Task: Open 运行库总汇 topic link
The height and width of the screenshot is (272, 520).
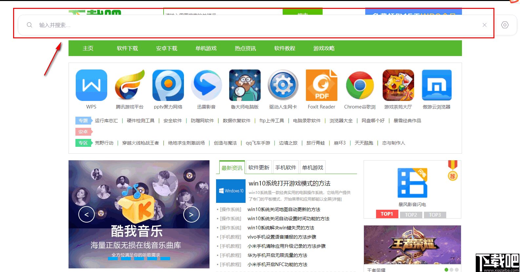Action: click(x=106, y=121)
